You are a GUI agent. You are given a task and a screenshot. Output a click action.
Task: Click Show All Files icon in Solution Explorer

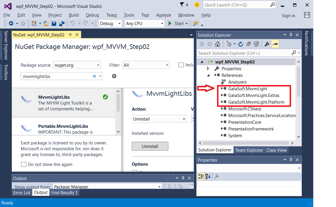256,44
